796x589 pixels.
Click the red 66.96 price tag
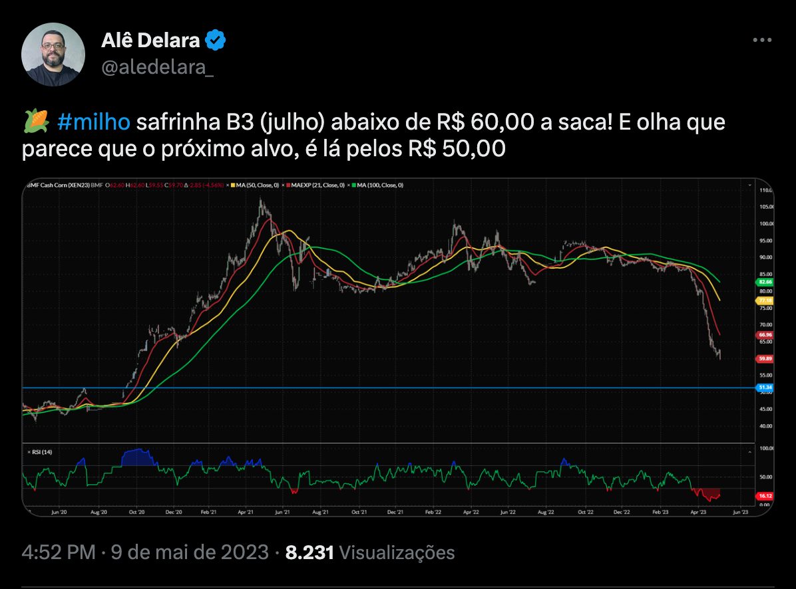765,335
